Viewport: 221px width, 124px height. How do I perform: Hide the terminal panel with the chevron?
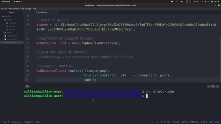[x=209, y=86]
